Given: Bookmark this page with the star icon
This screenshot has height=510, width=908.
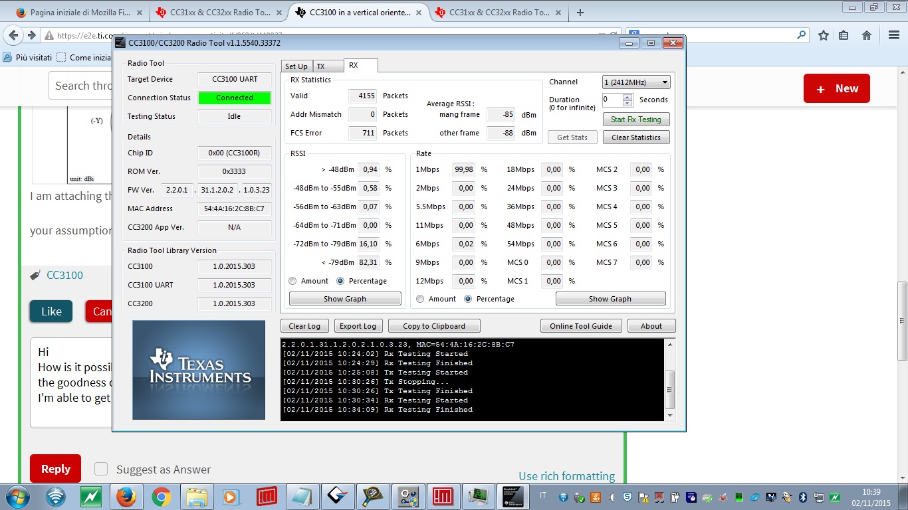Looking at the screenshot, I should point(823,35).
